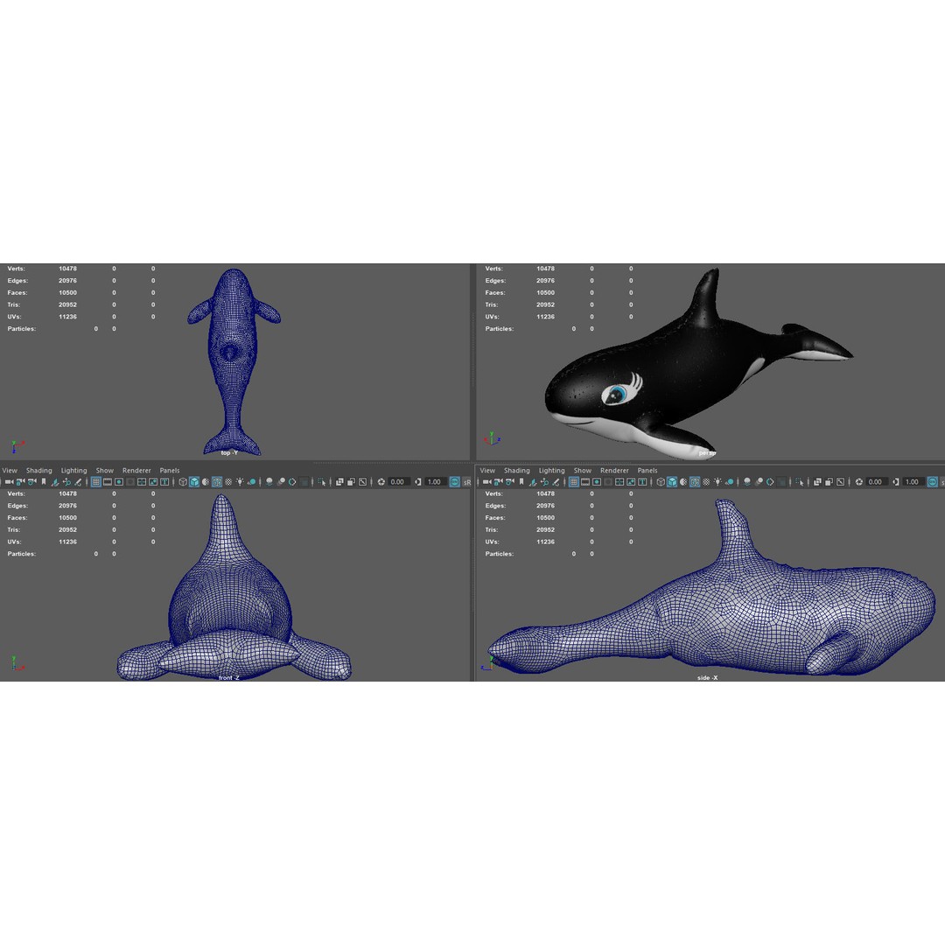The width and height of the screenshot is (945, 945).
Task: Click Grease Pencil icon in front panel toolbar
Action: tap(78, 482)
